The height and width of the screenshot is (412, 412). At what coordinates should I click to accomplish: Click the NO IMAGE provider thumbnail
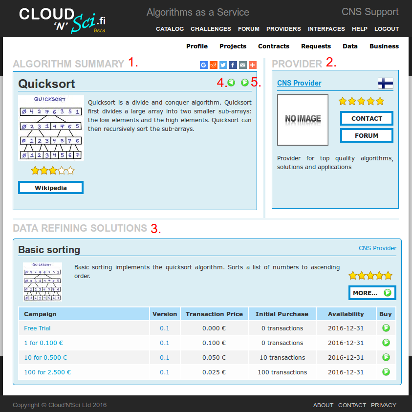click(303, 120)
